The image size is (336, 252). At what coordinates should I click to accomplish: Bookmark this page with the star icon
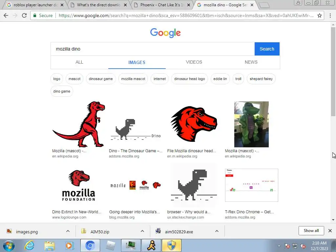tap(320, 15)
